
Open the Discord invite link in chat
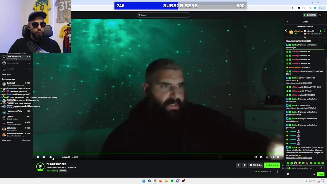(301, 108)
